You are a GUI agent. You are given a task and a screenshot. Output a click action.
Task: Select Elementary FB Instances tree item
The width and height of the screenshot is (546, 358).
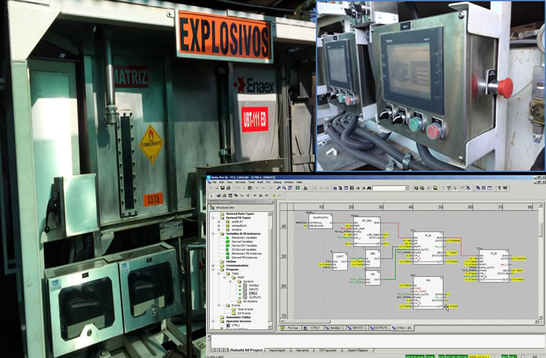click(246, 254)
